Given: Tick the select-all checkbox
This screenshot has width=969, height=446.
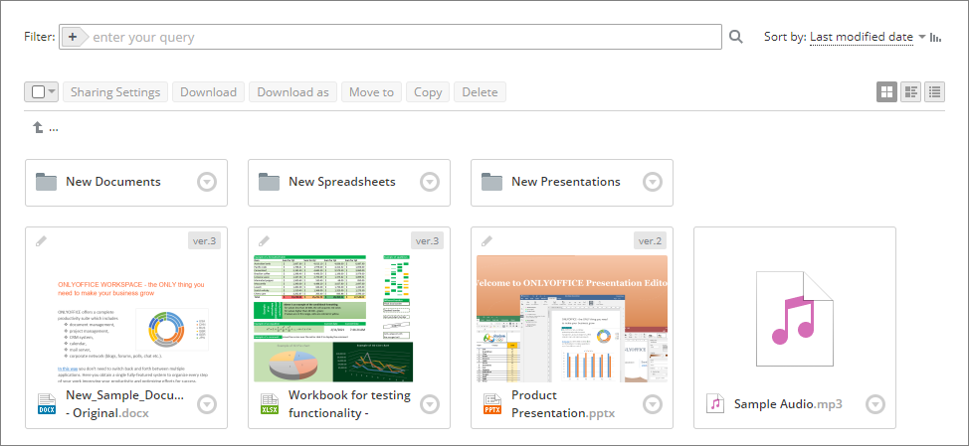Looking at the screenshot, I should point(39,92).
